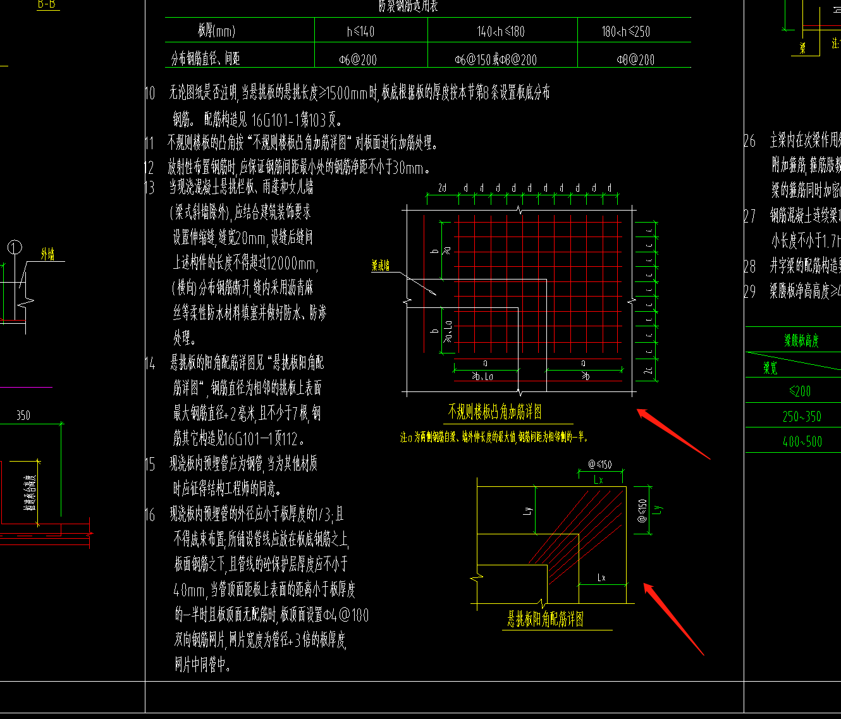Click the line "设置伸缩缝,缝宽20mm"
Image resolution: width=841 pixels, height=719 pixels.
tap(243, 238)
